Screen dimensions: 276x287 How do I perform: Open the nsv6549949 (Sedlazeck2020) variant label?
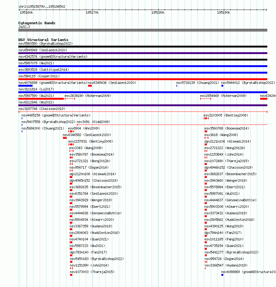point(43,50)
